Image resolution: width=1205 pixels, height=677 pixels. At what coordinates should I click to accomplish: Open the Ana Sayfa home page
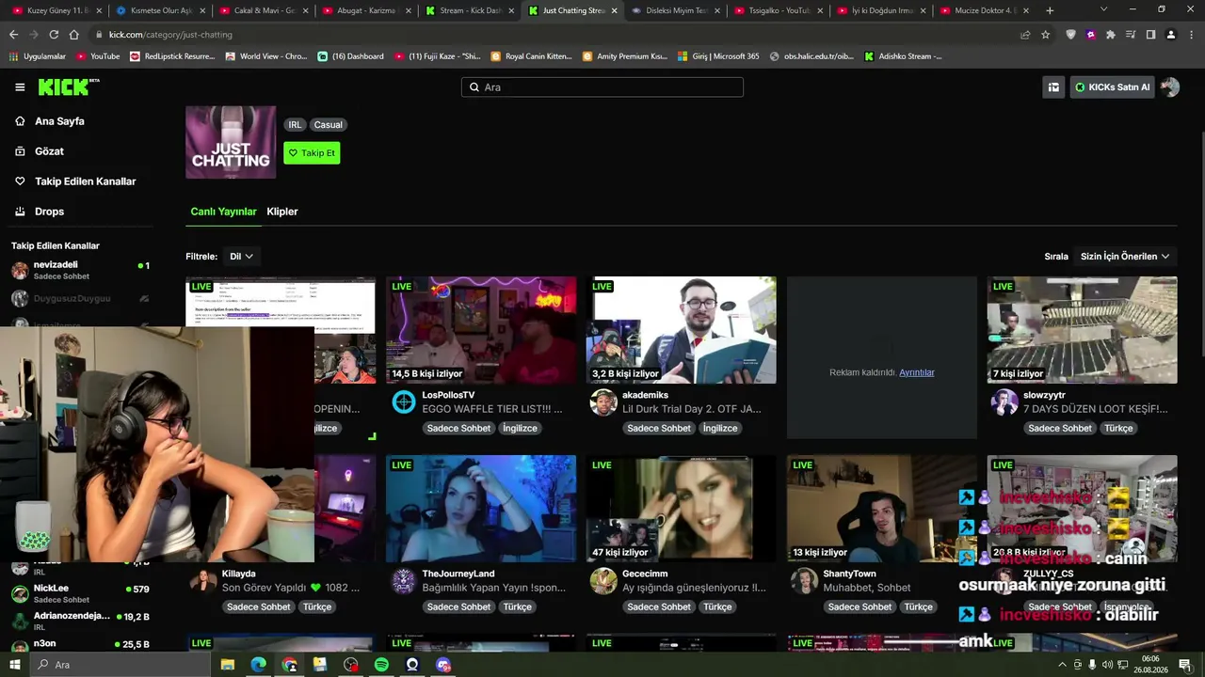pyautogui.click(x=59, y=121)
